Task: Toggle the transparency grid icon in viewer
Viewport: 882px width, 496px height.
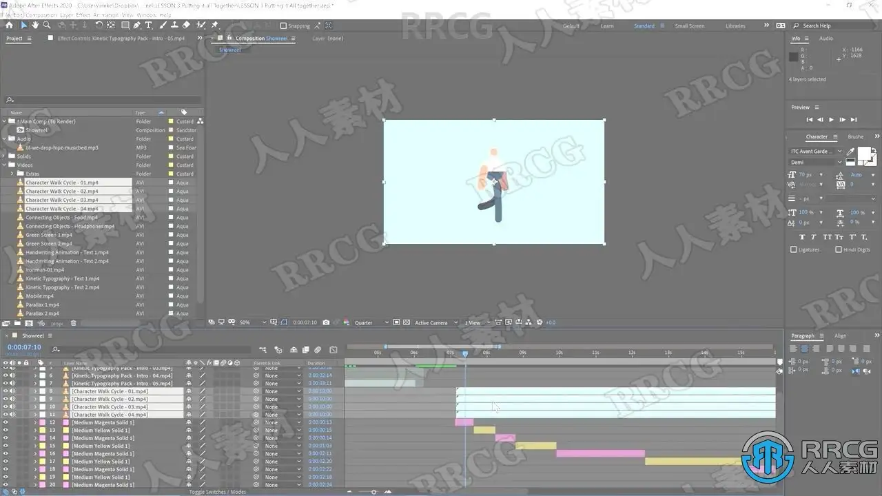Action: click(x=407, y=322)
